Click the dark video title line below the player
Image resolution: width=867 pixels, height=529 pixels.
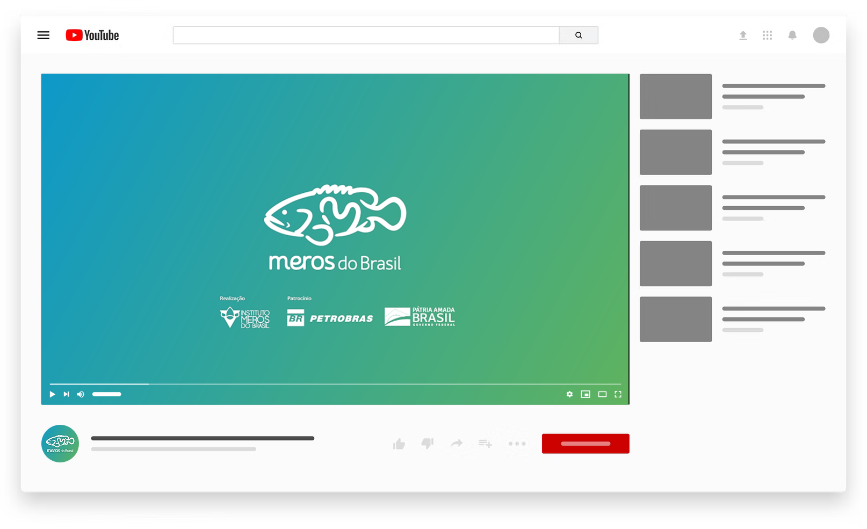(203, 438)
